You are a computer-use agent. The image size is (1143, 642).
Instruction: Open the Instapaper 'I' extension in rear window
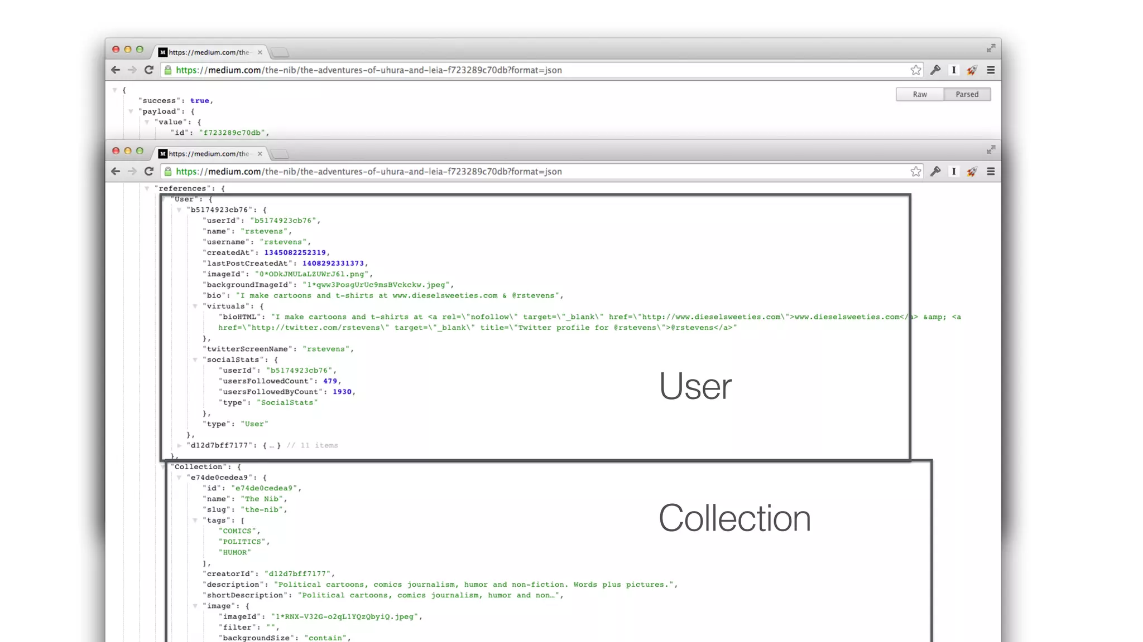[954, 70]
